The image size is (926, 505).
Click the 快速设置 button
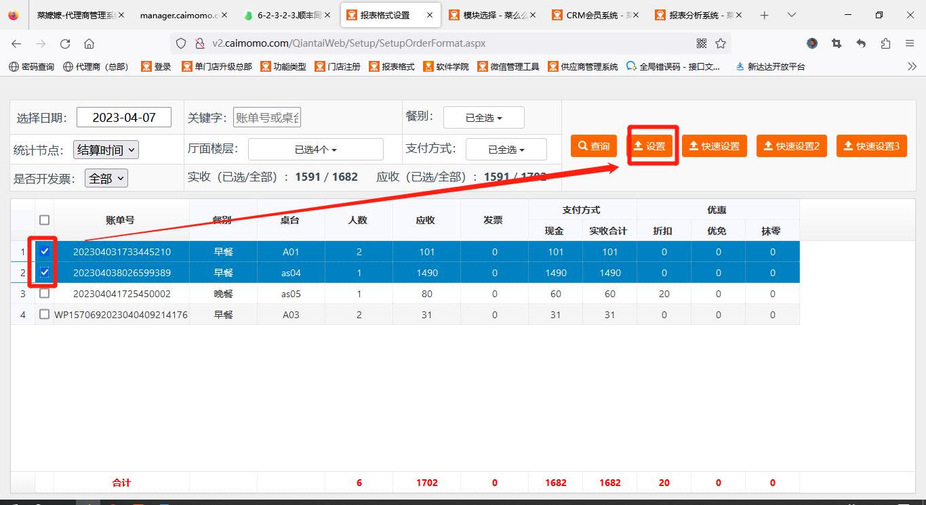point(714,146)
